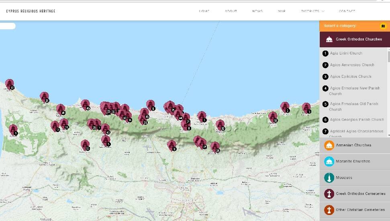
Task: Click the Armenian Churches orange icon
Action: 329,145
